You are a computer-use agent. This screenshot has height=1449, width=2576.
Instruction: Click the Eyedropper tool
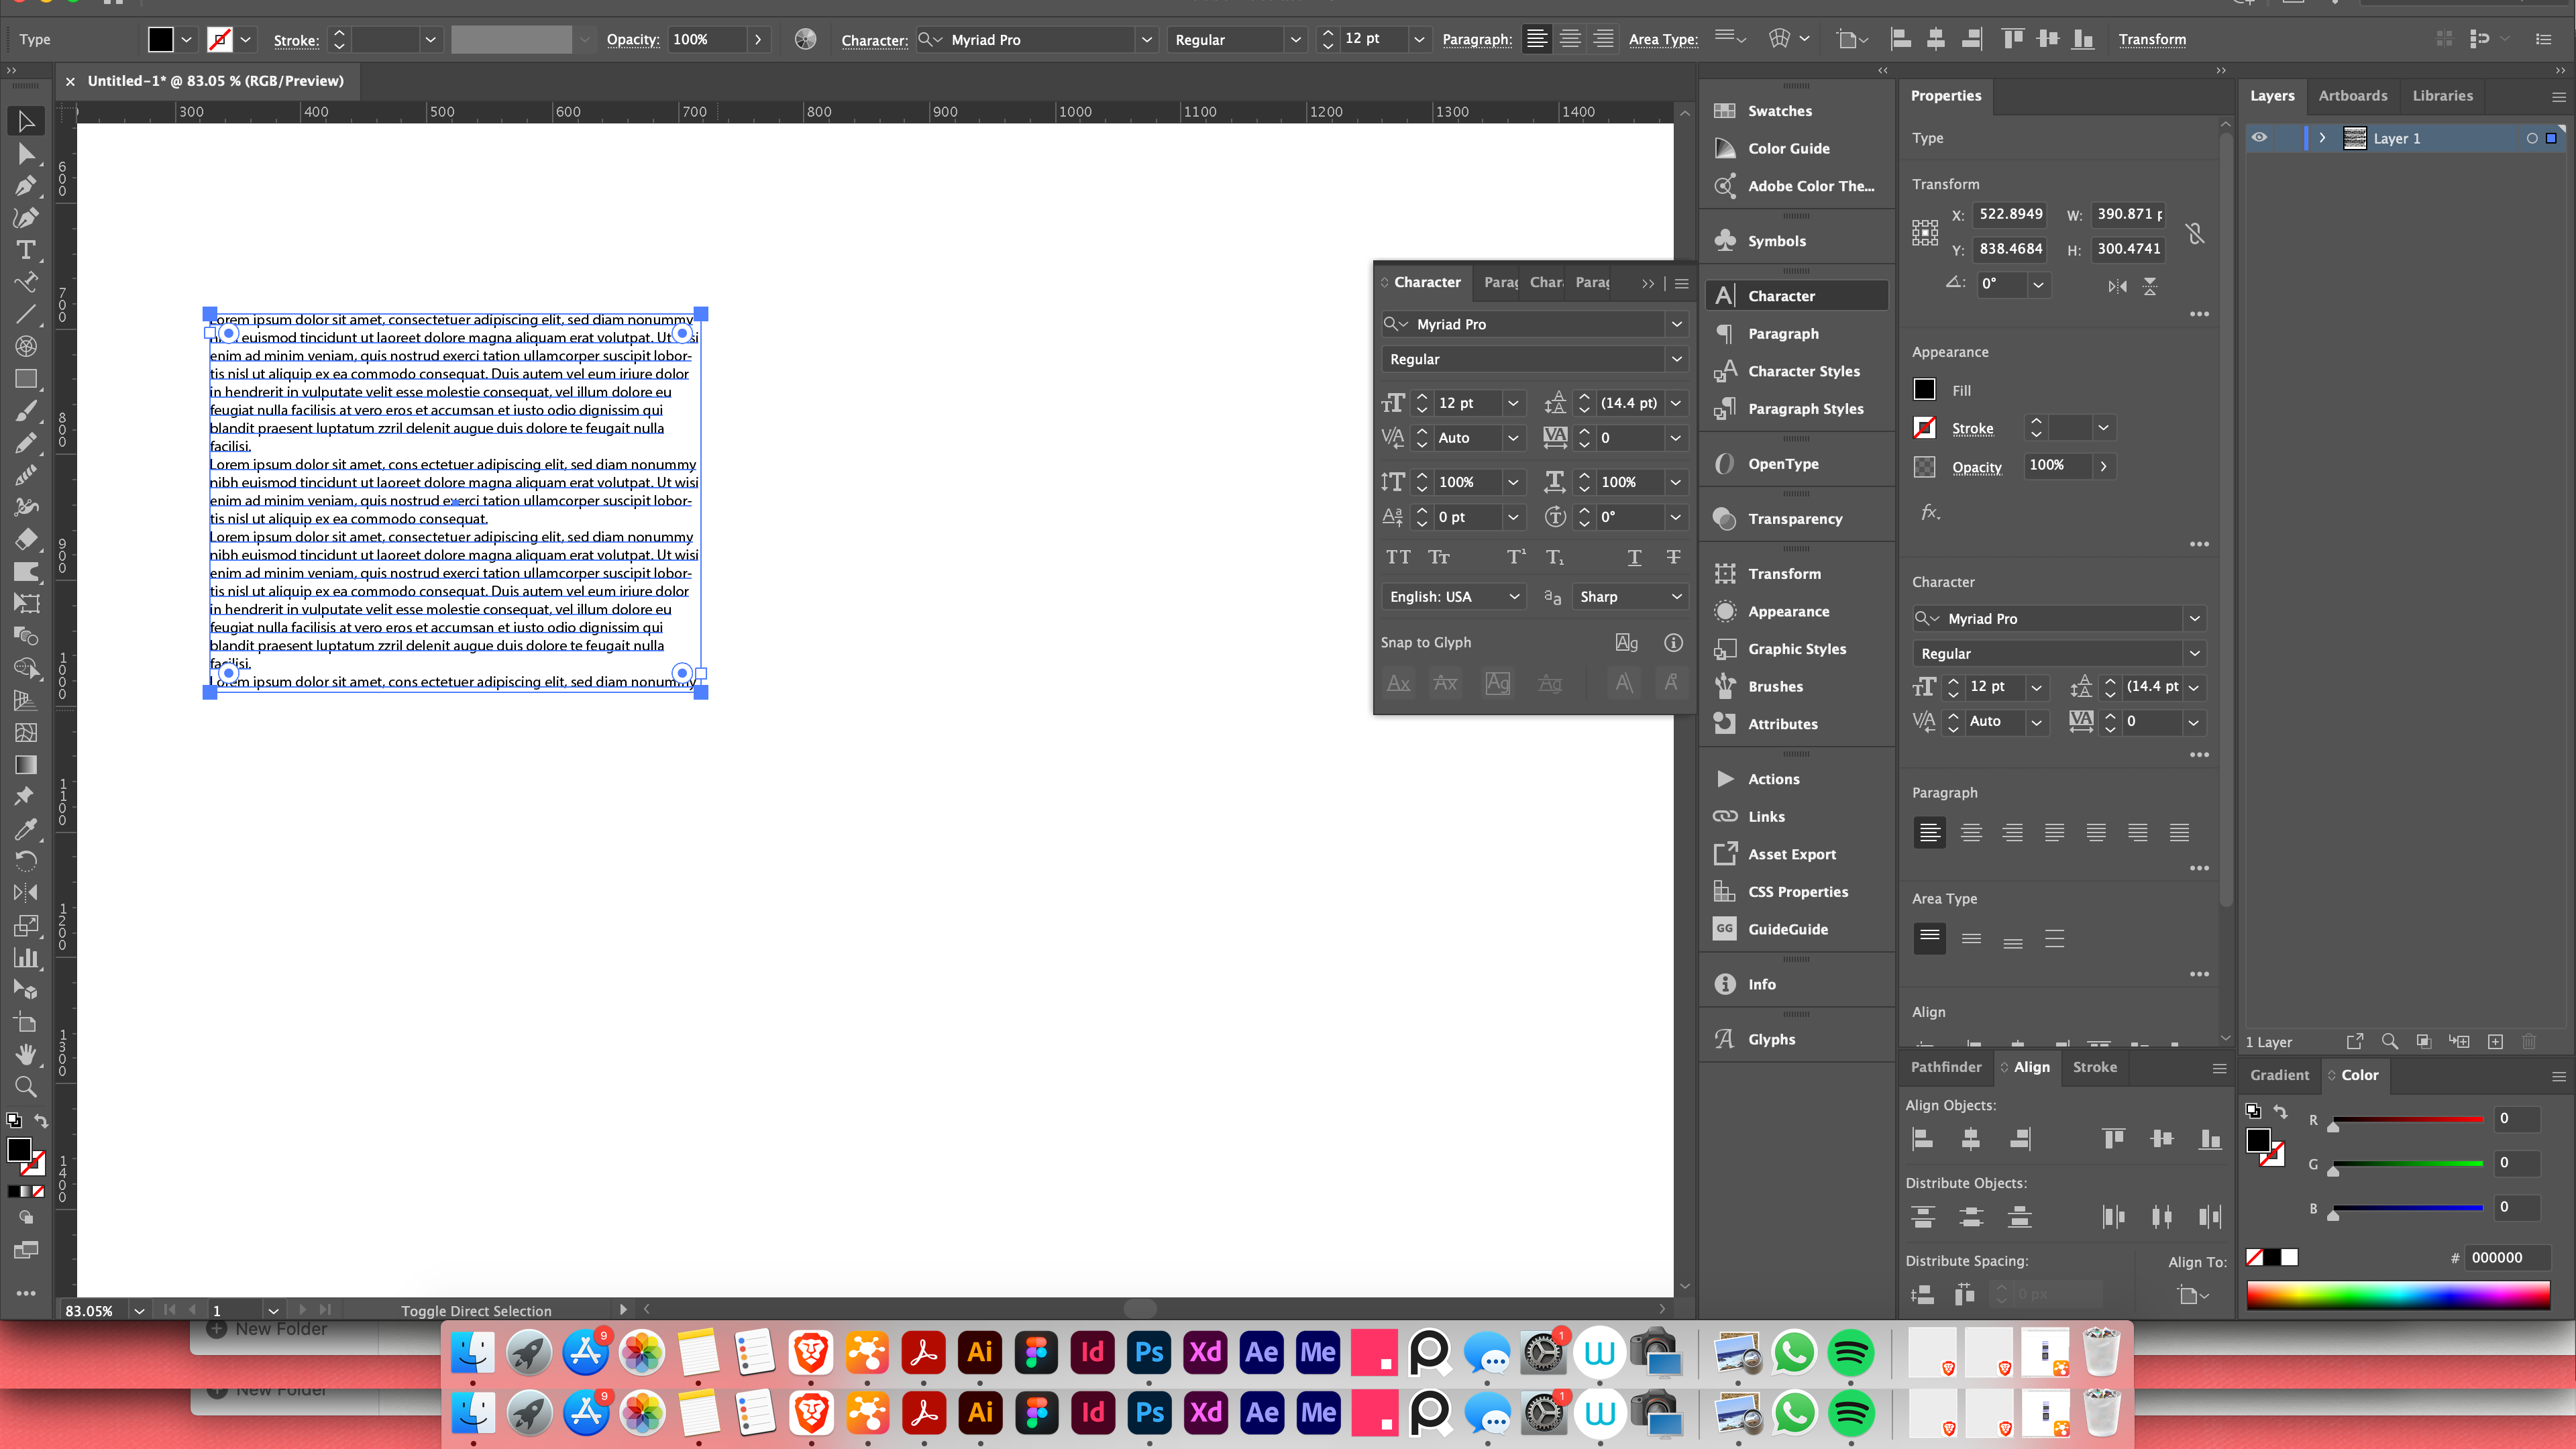pos(26,829)
